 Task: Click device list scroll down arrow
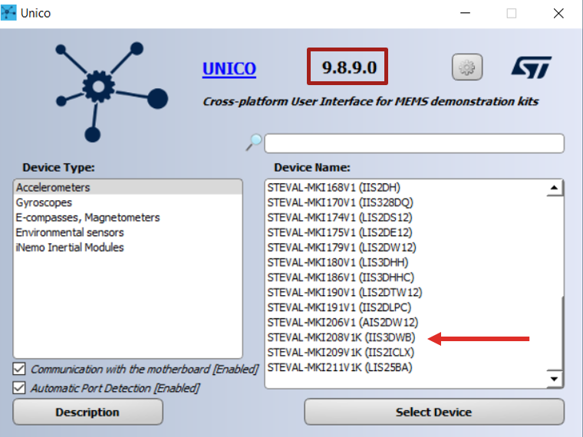[x=555, y=379]
